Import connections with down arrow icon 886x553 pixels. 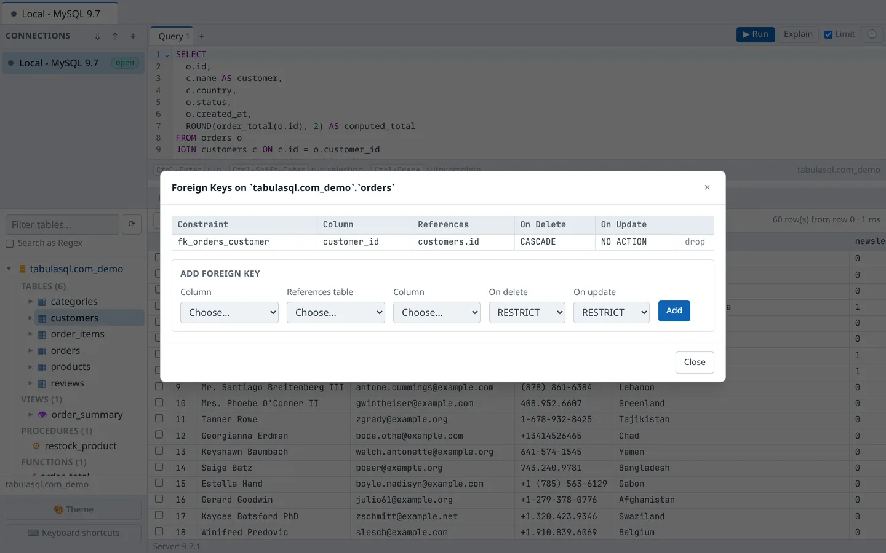click(x=97, y=36)
